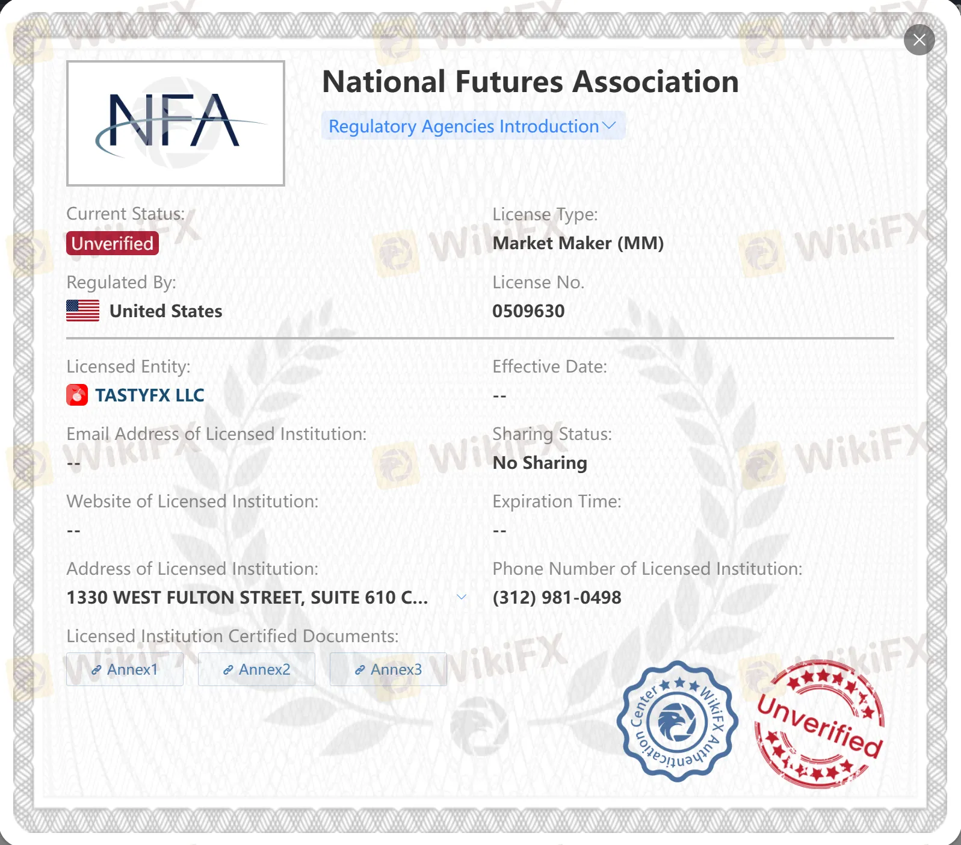The width and height of the screenshot is (961, 845).
Task: Click the National Futures Association title
Action: click(x=530, y=81)
